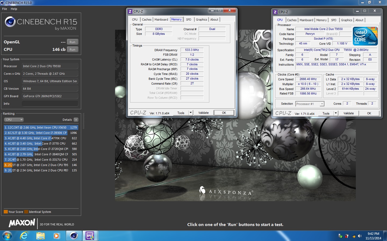Open the Windows Start menu

click(x=7, y=236)
